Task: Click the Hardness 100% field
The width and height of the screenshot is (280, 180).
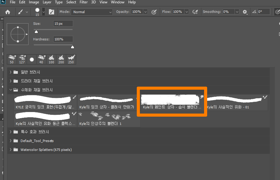Action: 63,39
